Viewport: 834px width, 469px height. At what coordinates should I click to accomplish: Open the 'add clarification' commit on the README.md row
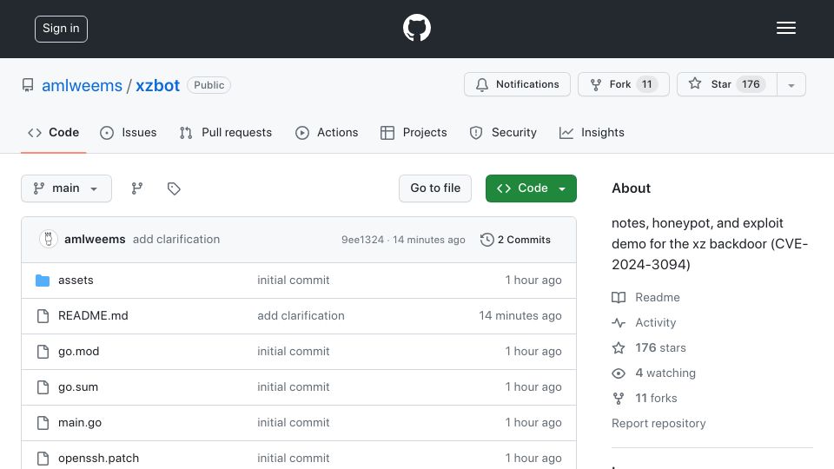click(x=301, y=316)
